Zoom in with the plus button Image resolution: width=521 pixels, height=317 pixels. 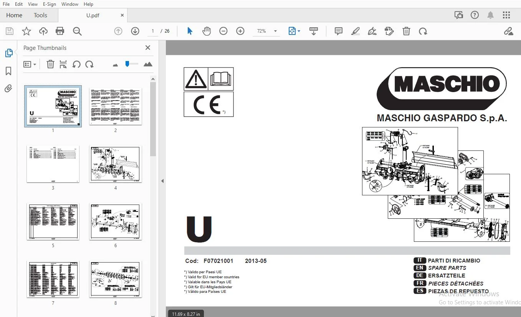(x=240, y=31)
